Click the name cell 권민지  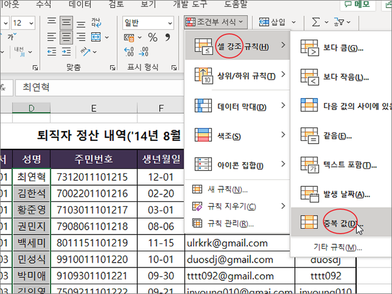click(x=31, y=226)
